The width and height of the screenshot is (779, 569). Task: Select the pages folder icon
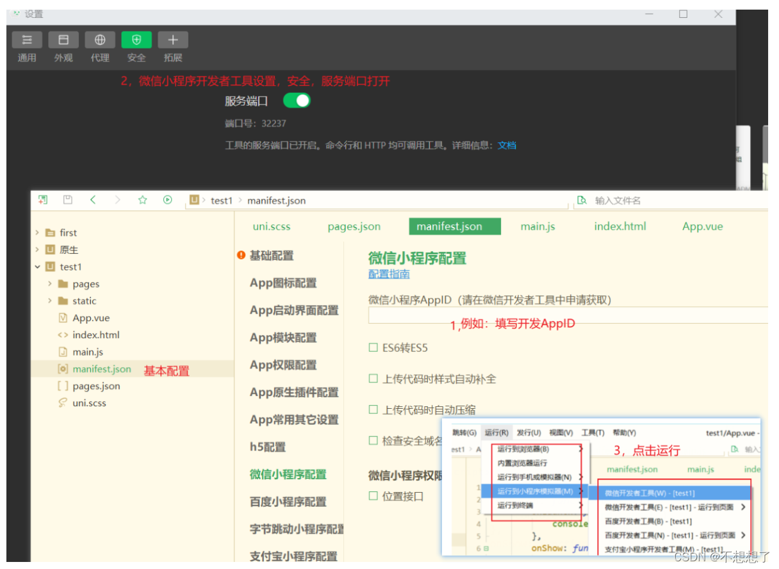[x=63, y=284]
